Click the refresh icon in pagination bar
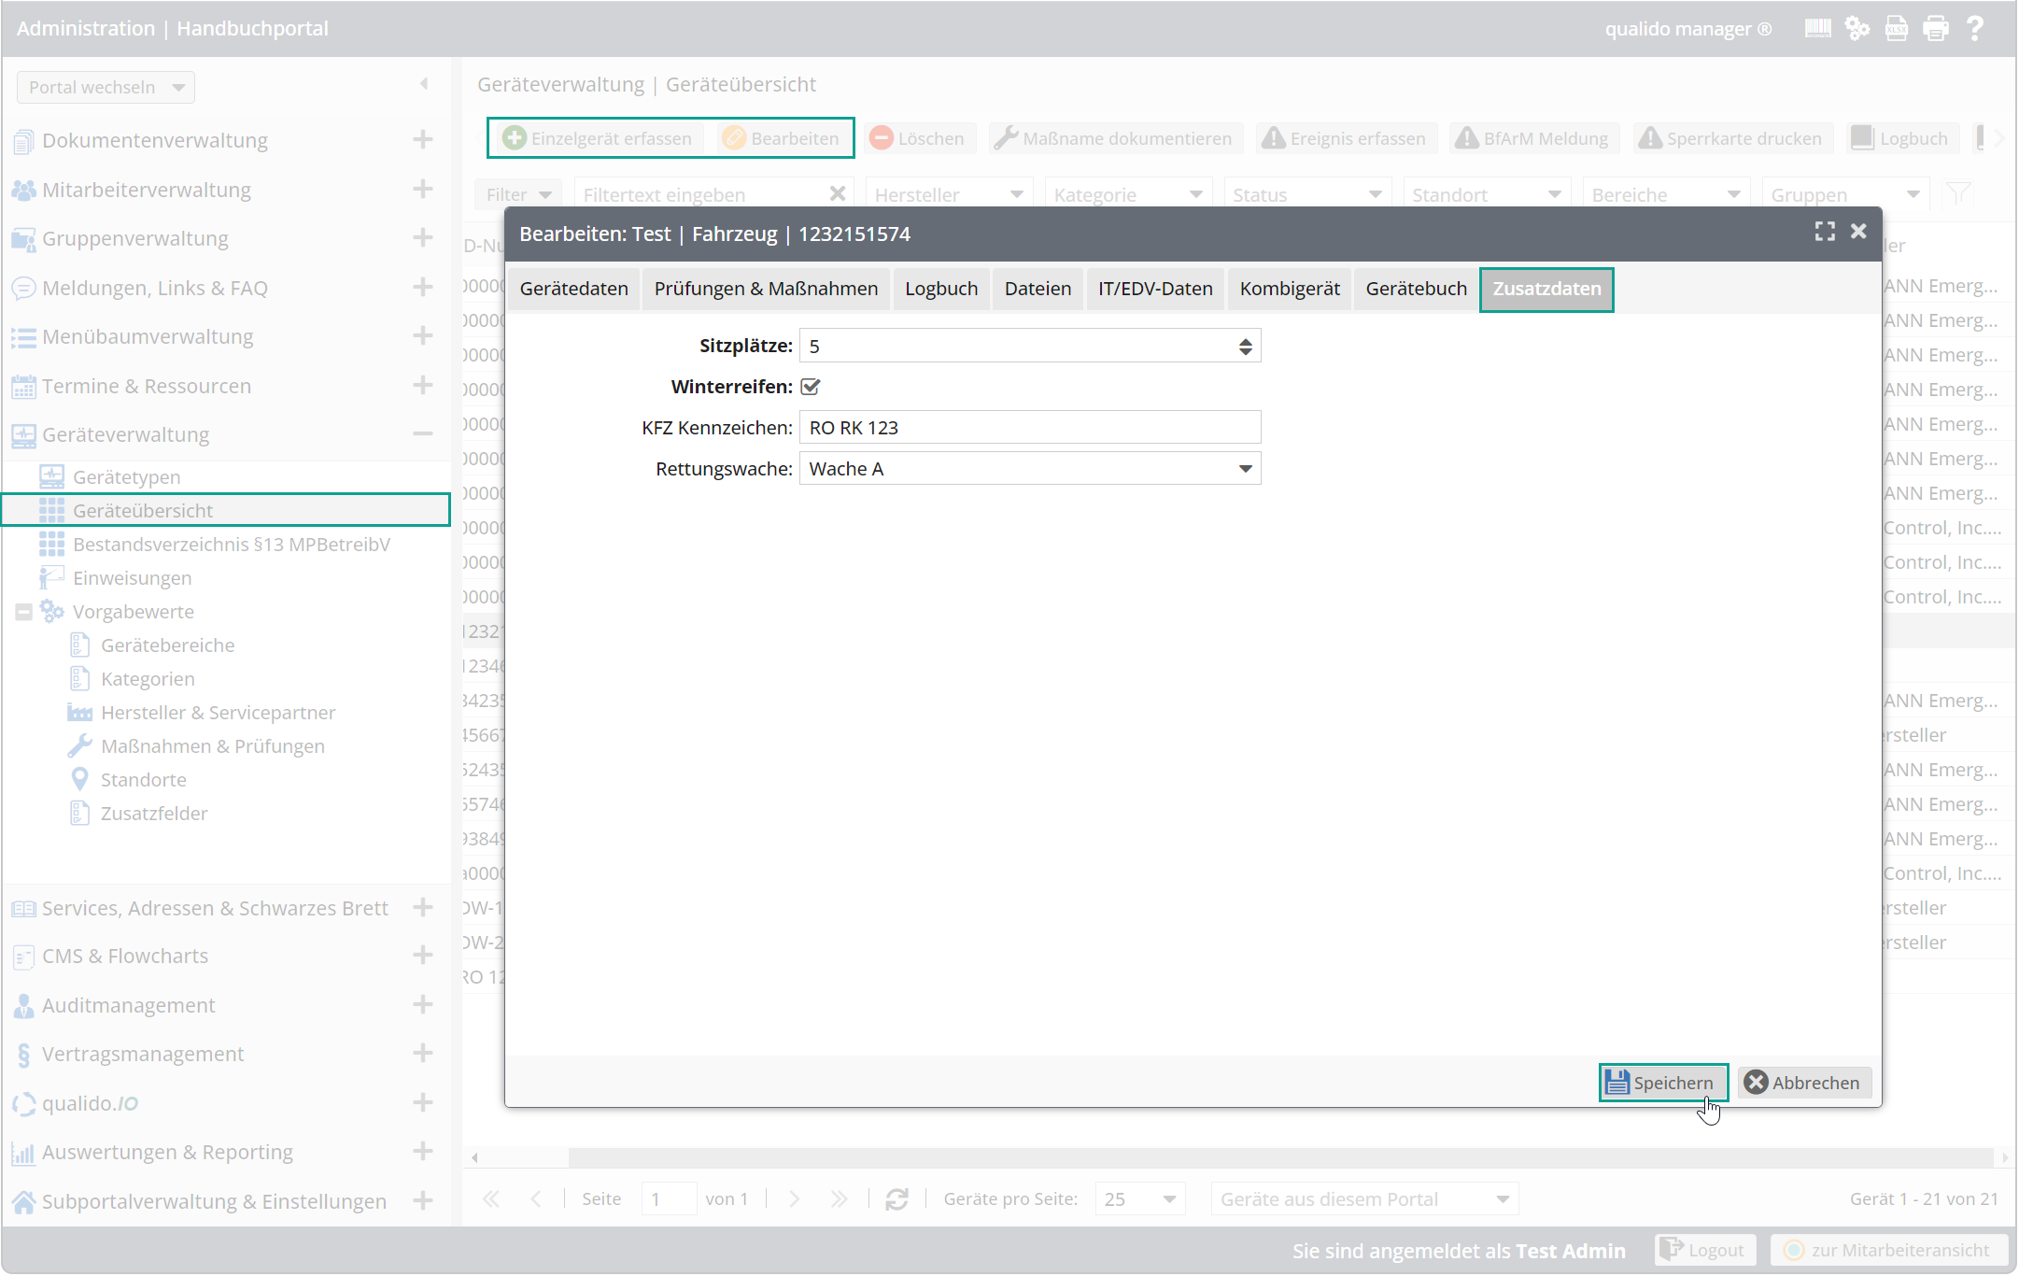 (897, 1198)
